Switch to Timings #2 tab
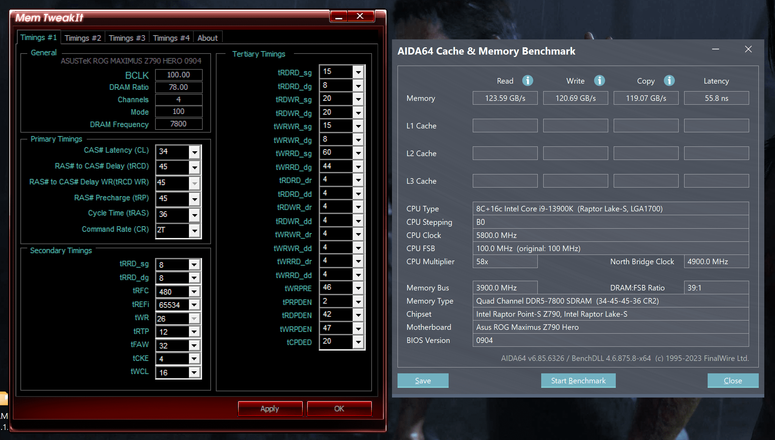 click(83, 38)
